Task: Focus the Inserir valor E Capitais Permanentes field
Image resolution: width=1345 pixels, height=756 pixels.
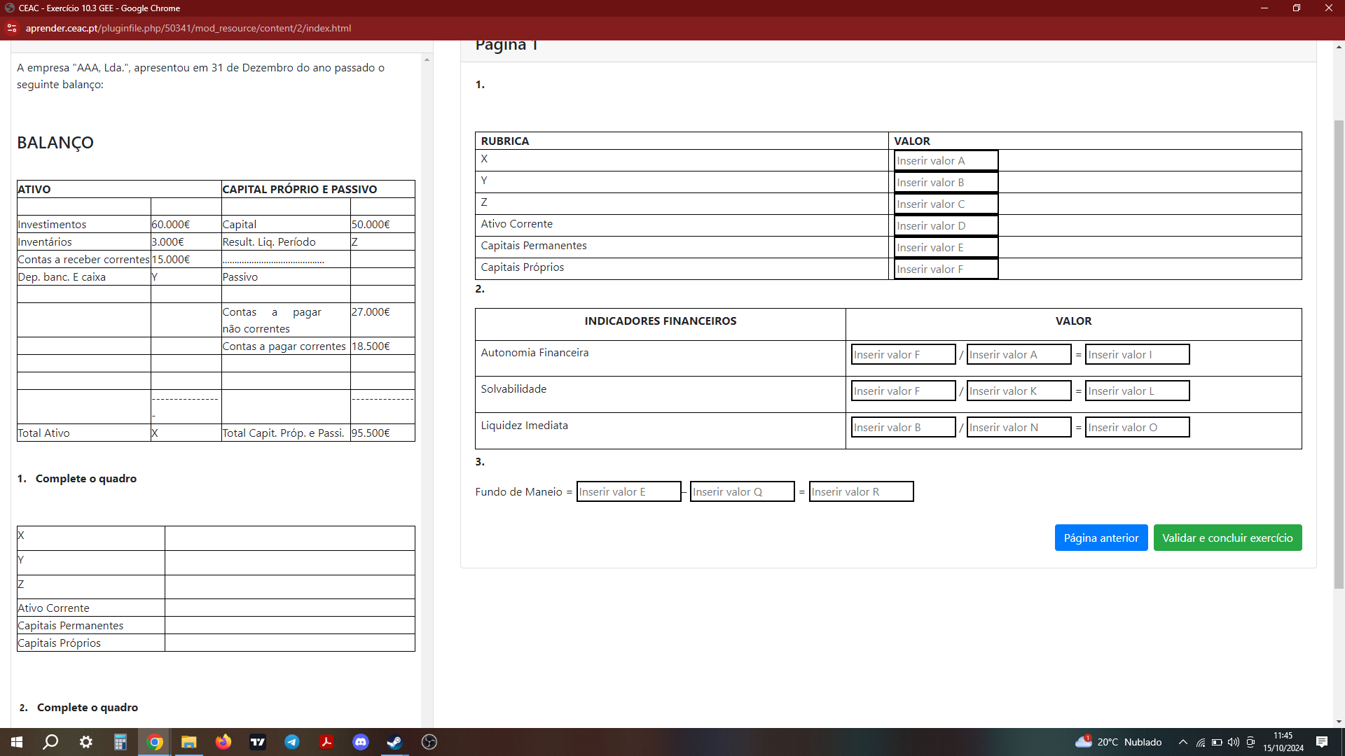Action: [x=946, y=247]
